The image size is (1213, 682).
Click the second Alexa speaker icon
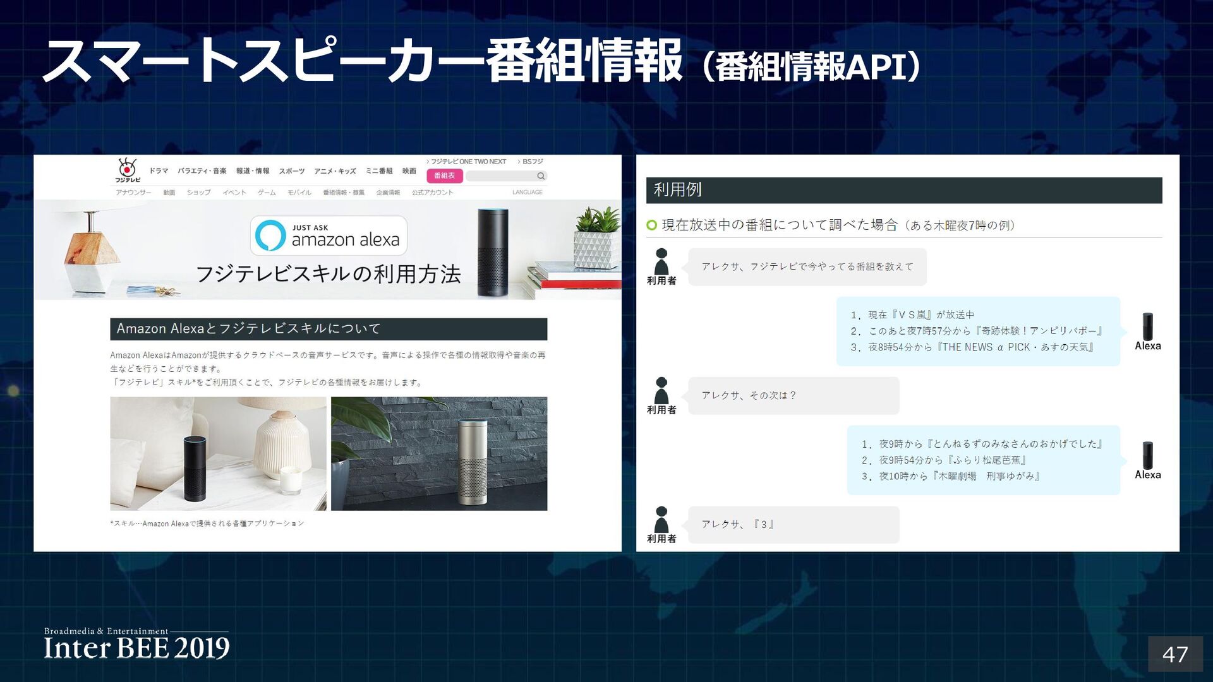coord(1147,455)
